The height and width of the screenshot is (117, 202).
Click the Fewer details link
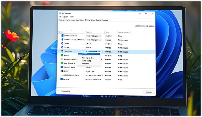65,91
